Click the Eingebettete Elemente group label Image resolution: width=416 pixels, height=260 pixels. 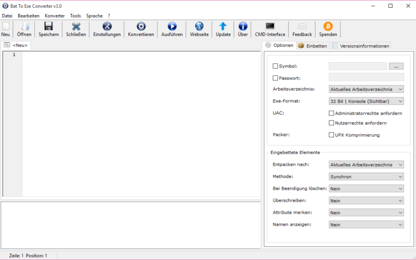click(x=295, y=152)
